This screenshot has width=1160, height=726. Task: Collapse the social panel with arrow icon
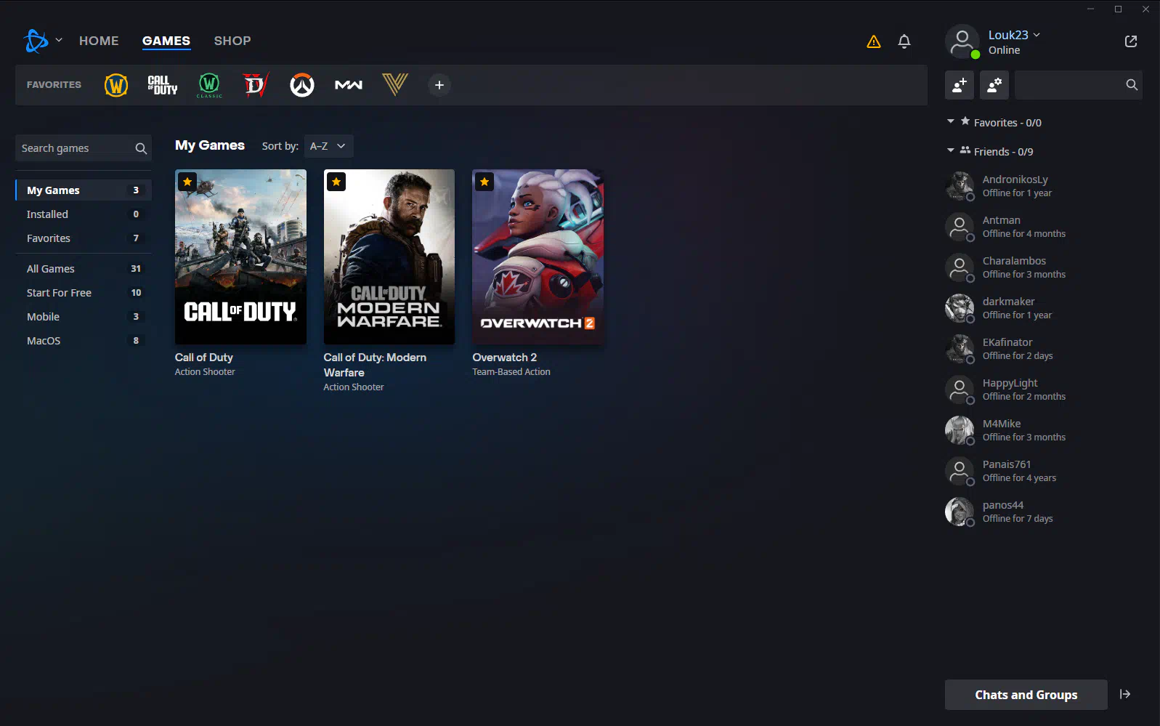(x=1125, y=695)
